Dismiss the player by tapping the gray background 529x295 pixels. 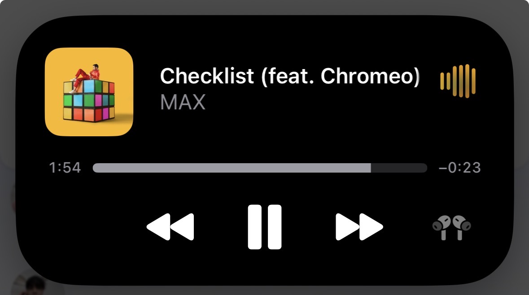pos(265,6)
